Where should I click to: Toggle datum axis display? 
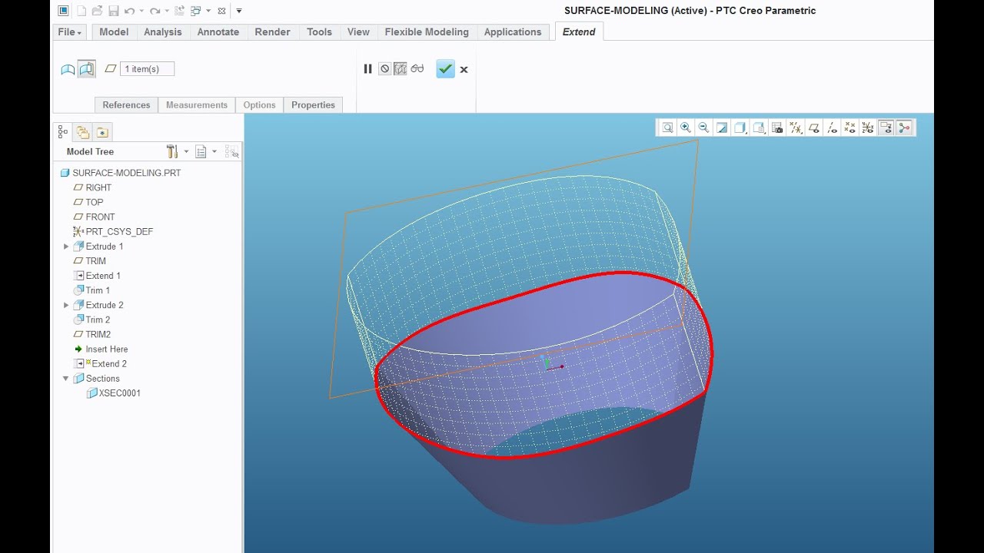click(832, 128)
